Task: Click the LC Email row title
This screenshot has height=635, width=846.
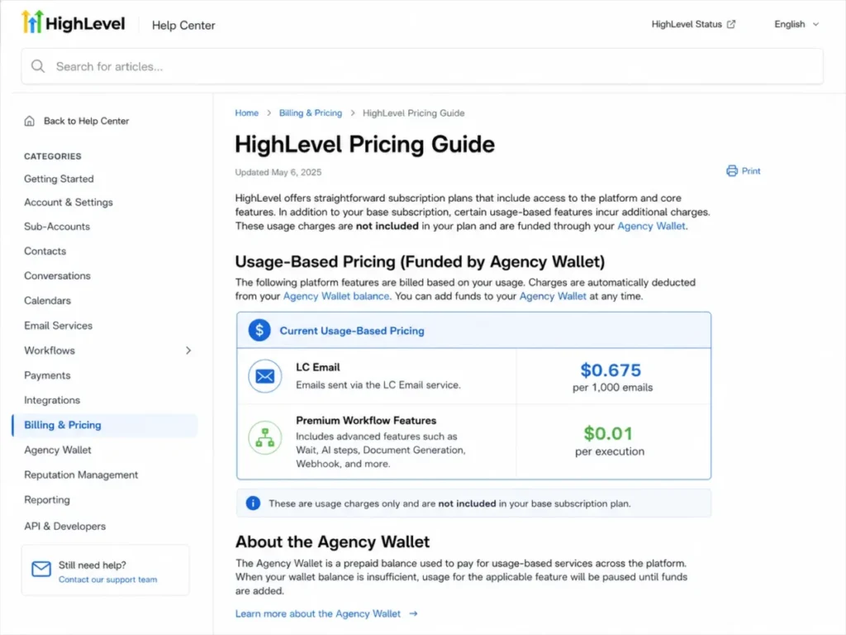Action: pos(318,367)
